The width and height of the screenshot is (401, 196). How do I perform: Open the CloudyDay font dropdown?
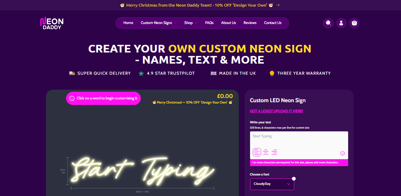coord(272,184)
